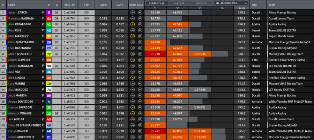
Task: Click Alex Marquez's S3 time 1:27.690
Action: point(200,90)
